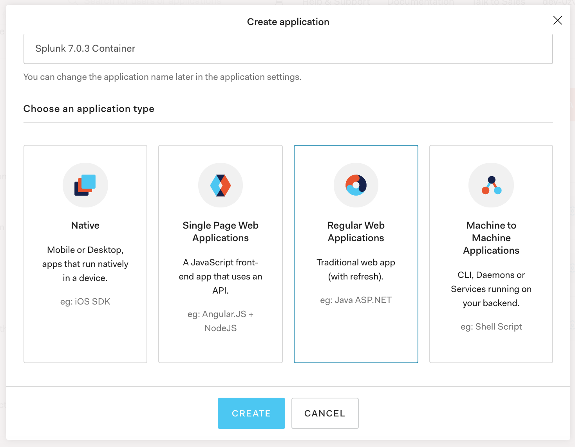575x447 pixels.
Task: Click the Single Page Web Applications diamond icon
Action: pos(221,185)
